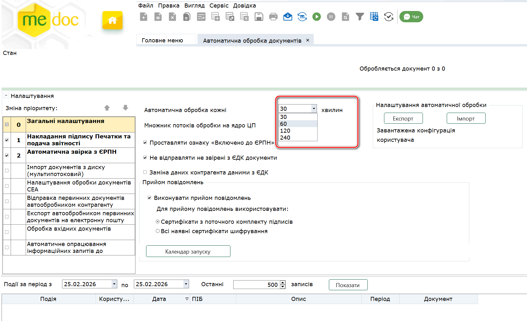
Task: Click the receive mail envelope icon
Action: click(x=287, y=17)
